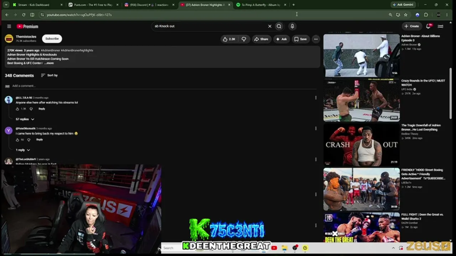Open Ask Gemini in browser
Image resolution: width=456 pixels, height=256 pixels.
pyautogui.click(x=403, y=5)
